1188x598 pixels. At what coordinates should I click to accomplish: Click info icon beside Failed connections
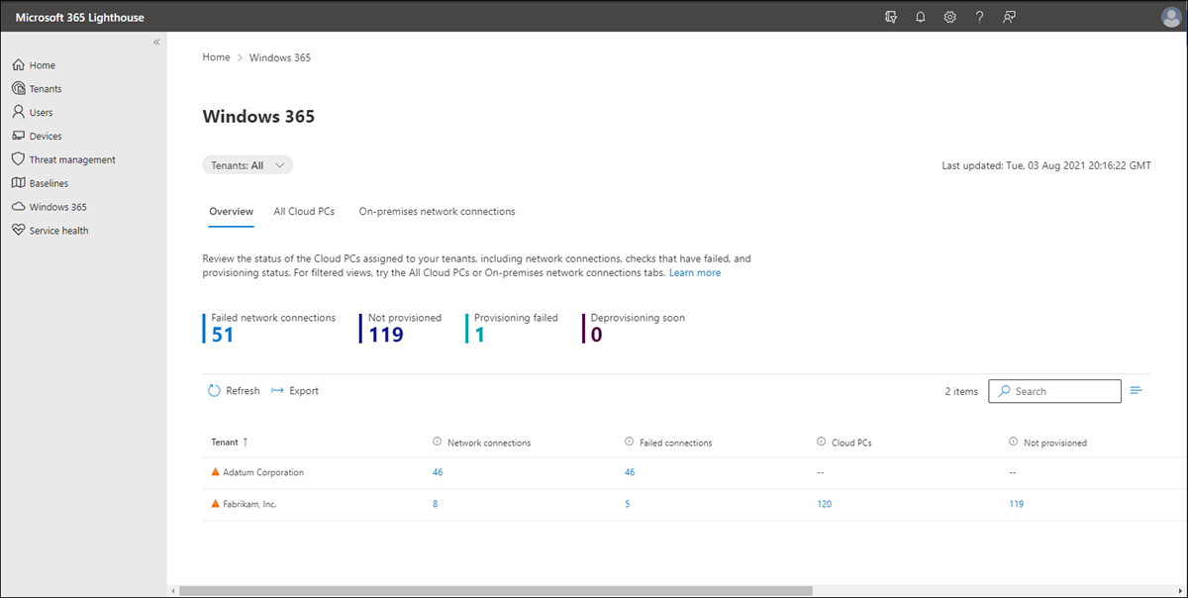coord(630,443)
